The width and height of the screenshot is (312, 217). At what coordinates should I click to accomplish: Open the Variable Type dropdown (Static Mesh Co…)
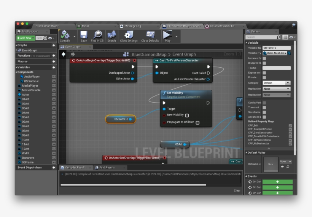(x=274, y=53)
